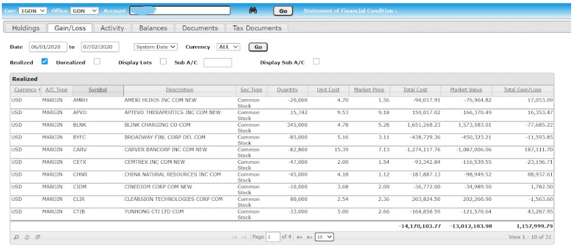Click the CARVER BANCORP INC COM NEW description
The height and width of the screenshot is (250, 576).
(165, 150)
